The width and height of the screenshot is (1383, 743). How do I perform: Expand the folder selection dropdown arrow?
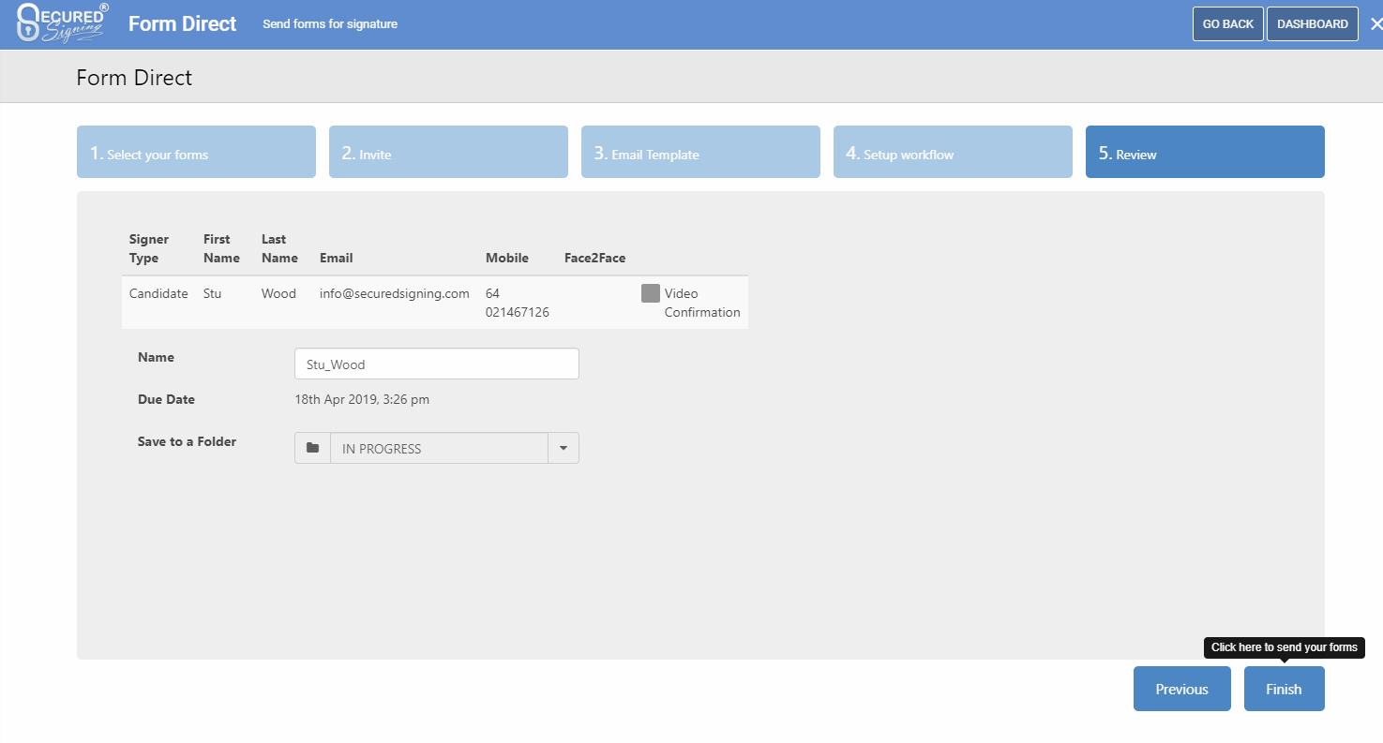click(x=564, y=448)
